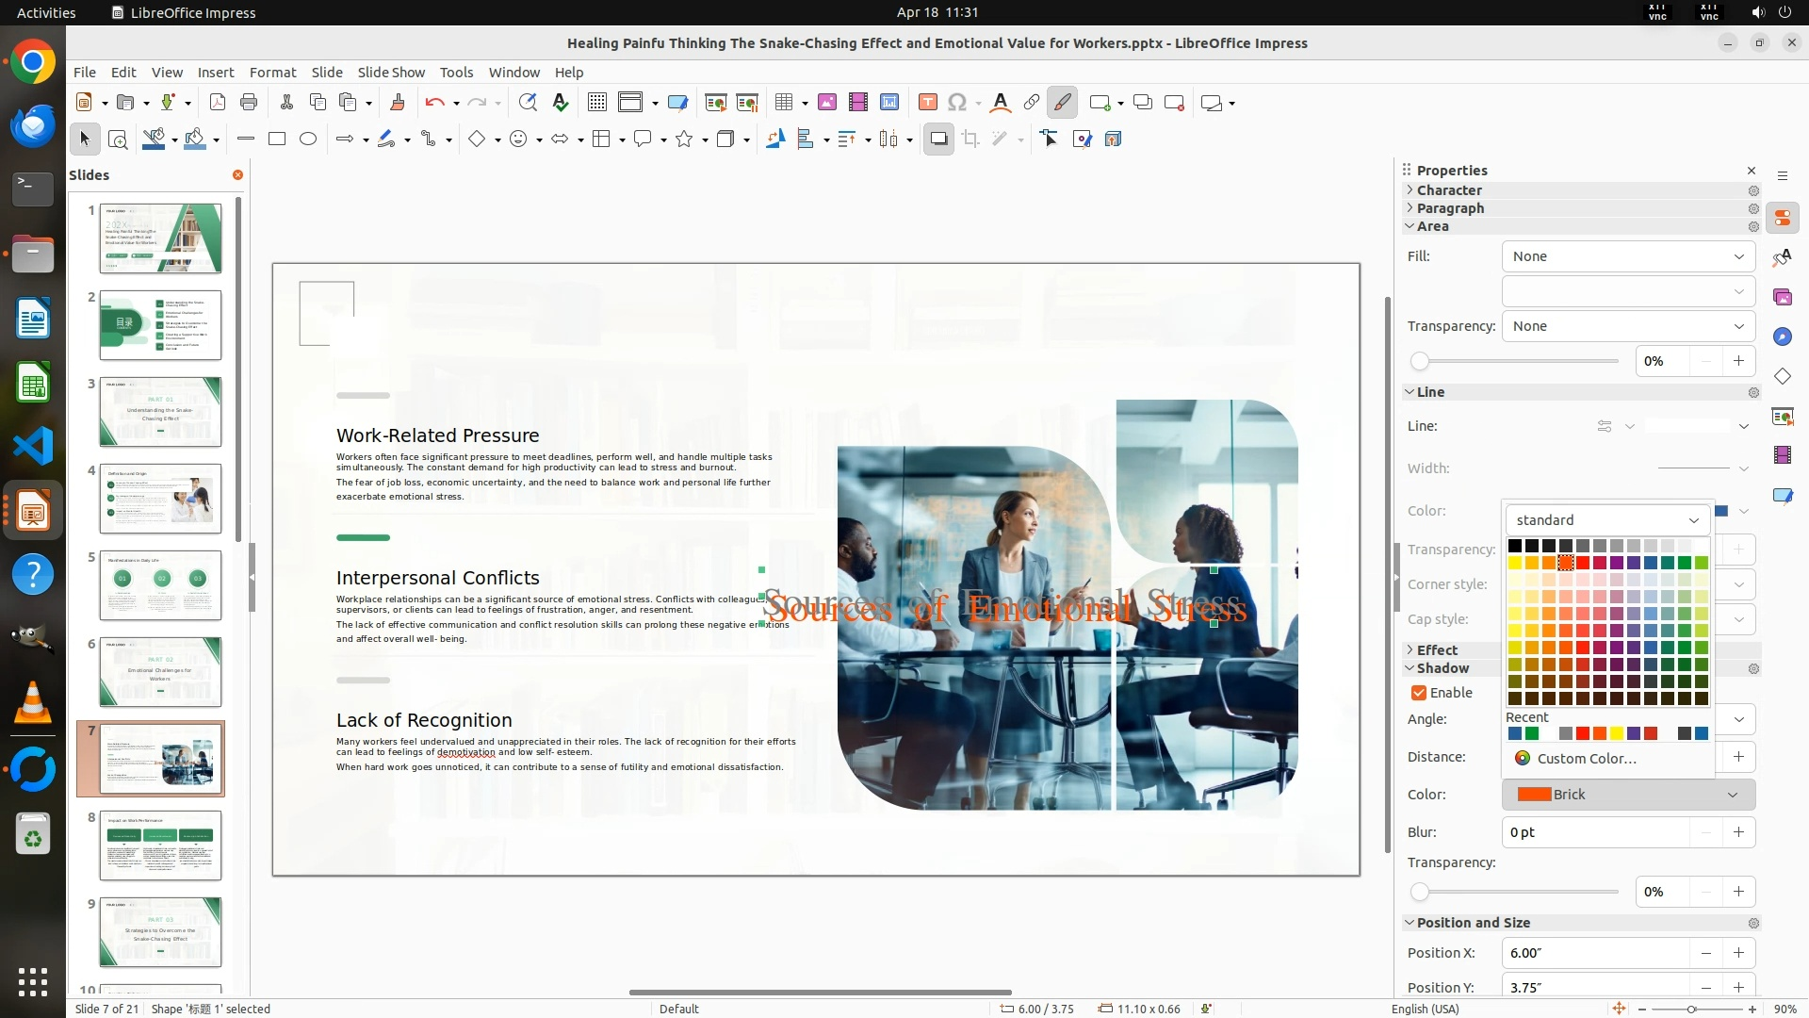Select the Ellipse shape tool
The height and width of the screenshot is (1018, 1809).
click(308, 140)
